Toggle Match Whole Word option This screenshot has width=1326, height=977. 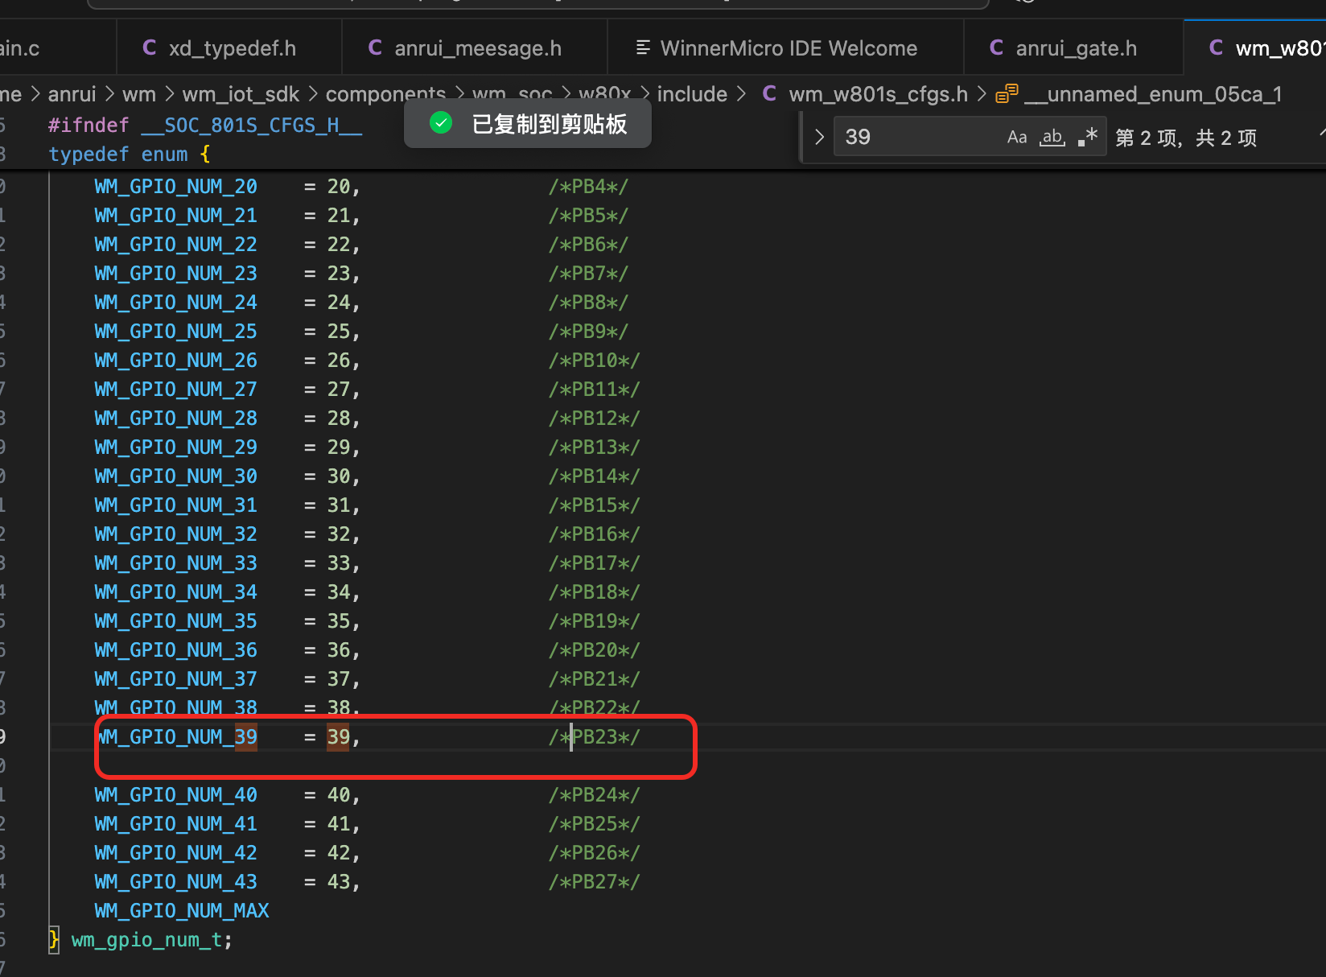(x=1052, y=137)
